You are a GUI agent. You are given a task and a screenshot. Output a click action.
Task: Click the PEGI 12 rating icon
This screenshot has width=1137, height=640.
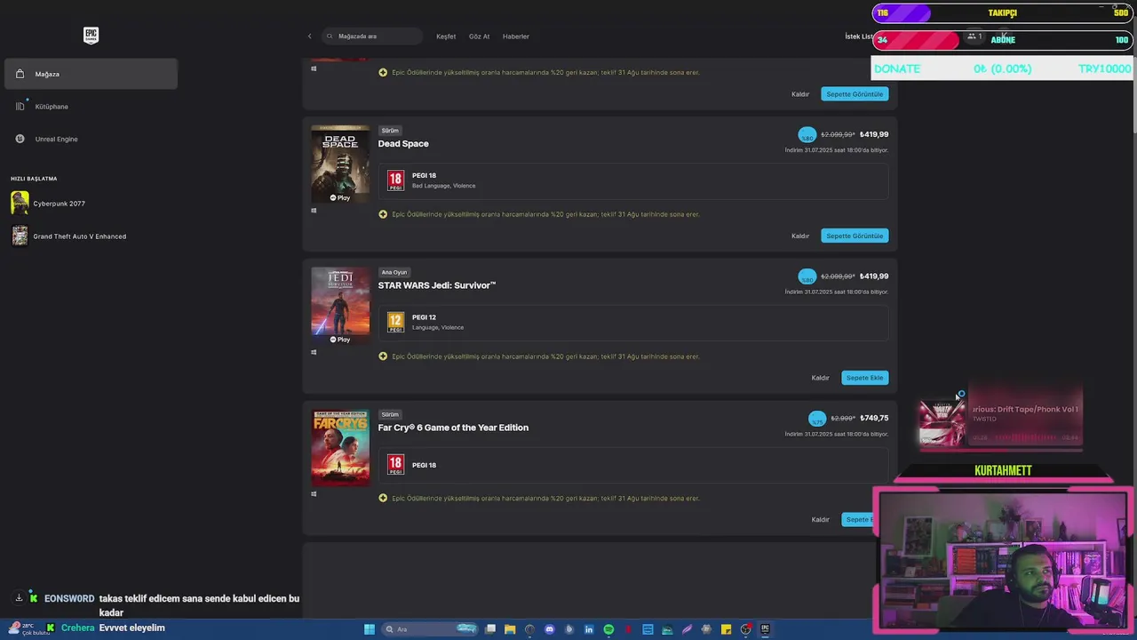(x=395, y=322)
